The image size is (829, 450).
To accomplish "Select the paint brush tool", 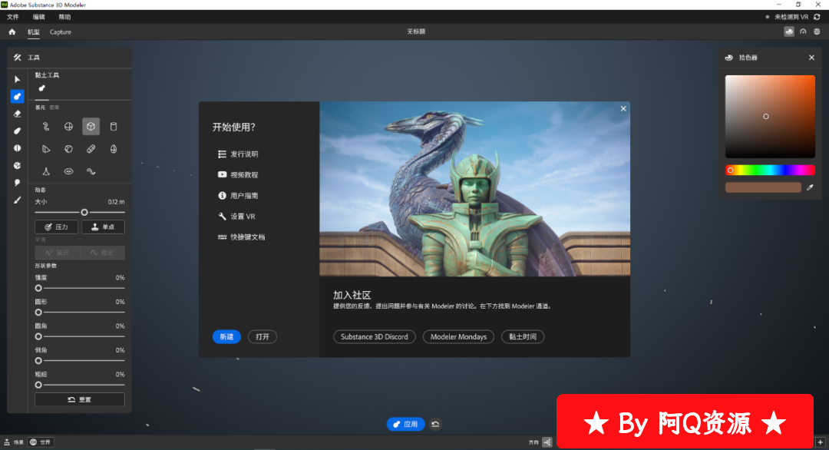I will click(x=17, y=200).
